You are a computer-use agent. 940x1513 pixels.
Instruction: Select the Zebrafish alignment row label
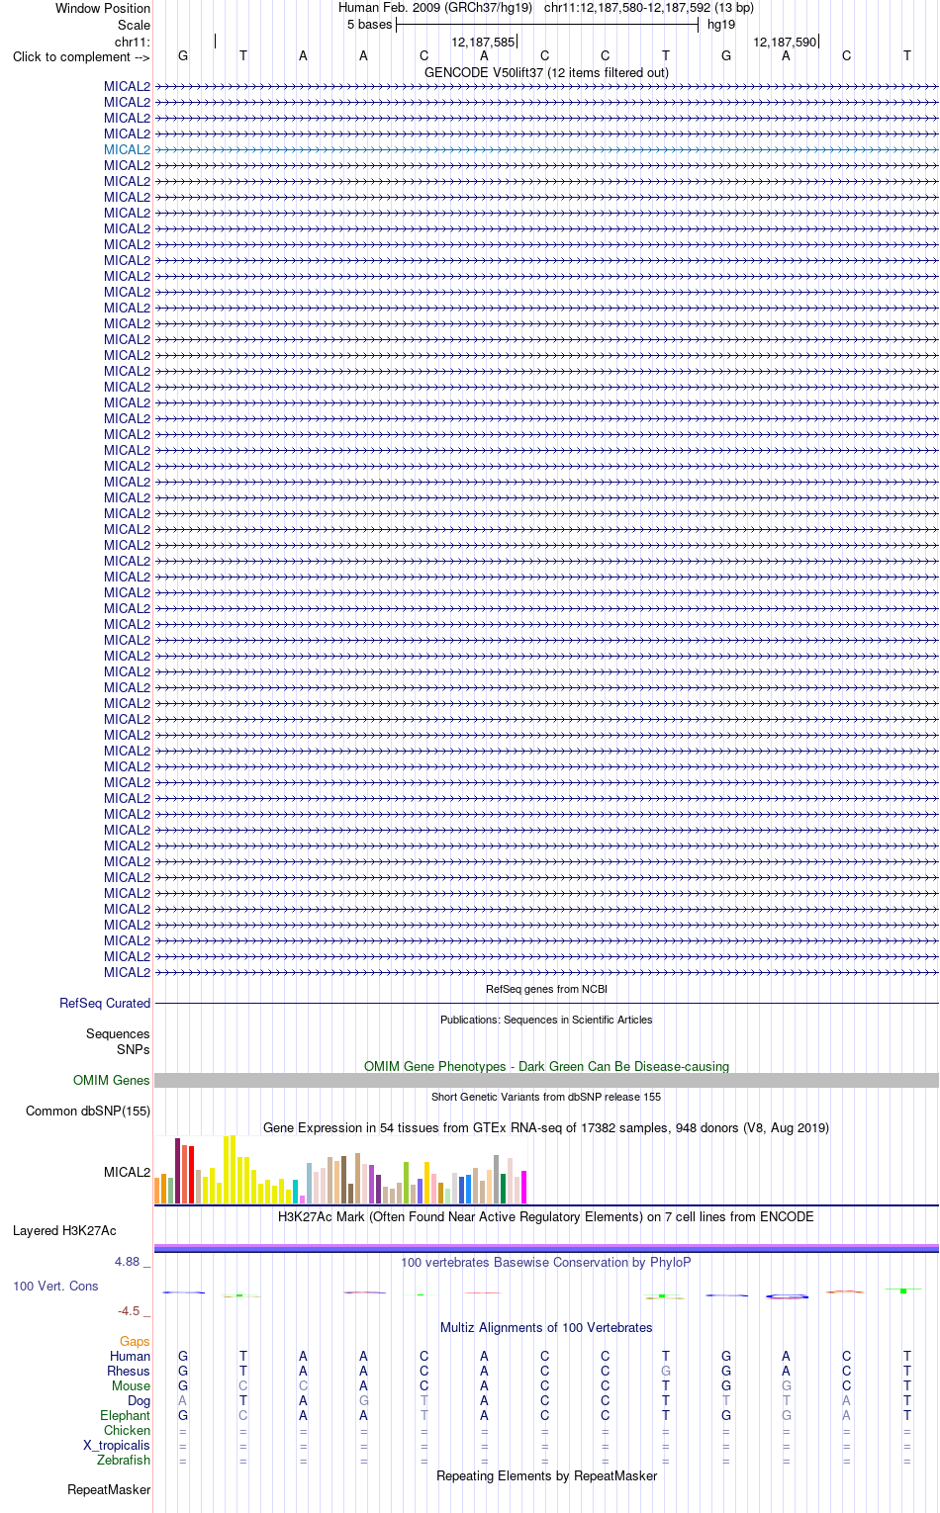(x=124, y=1460)
